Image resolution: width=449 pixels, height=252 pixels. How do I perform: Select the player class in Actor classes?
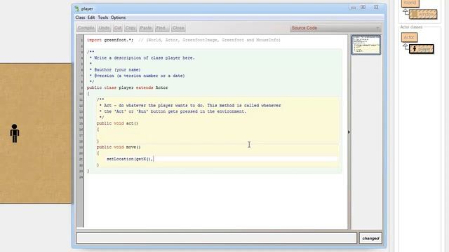[x=422, y=49]
